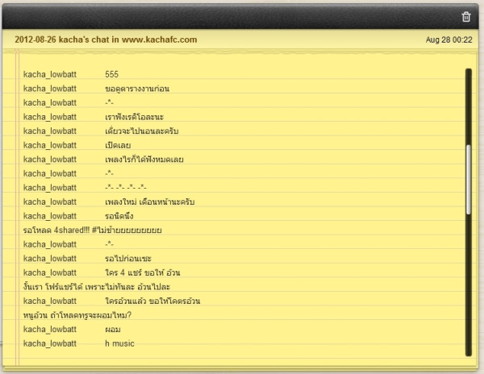This screenshot has height=374, width=484.
Task: Delete the note using the trash icon
Action: [x=466, y=17]
